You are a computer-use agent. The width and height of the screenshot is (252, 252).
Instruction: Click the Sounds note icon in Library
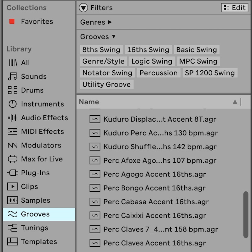click(x=12, y=76)
